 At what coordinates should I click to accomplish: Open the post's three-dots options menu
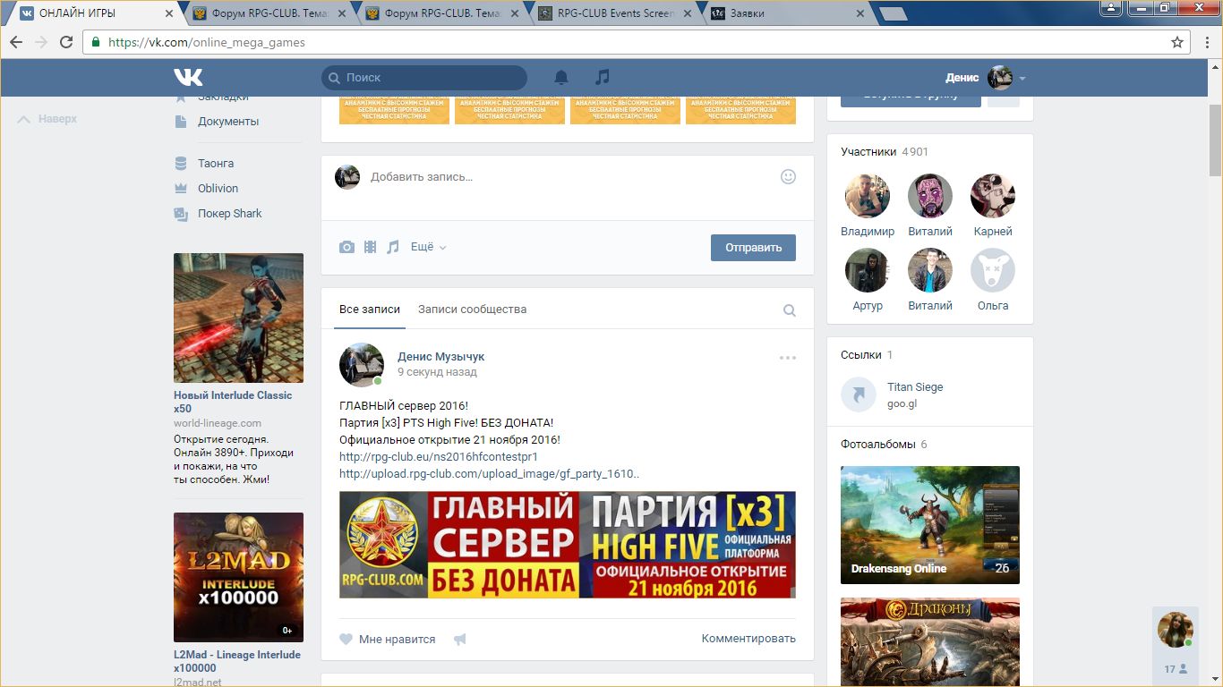pyautogui.click(x=787, y=358)
